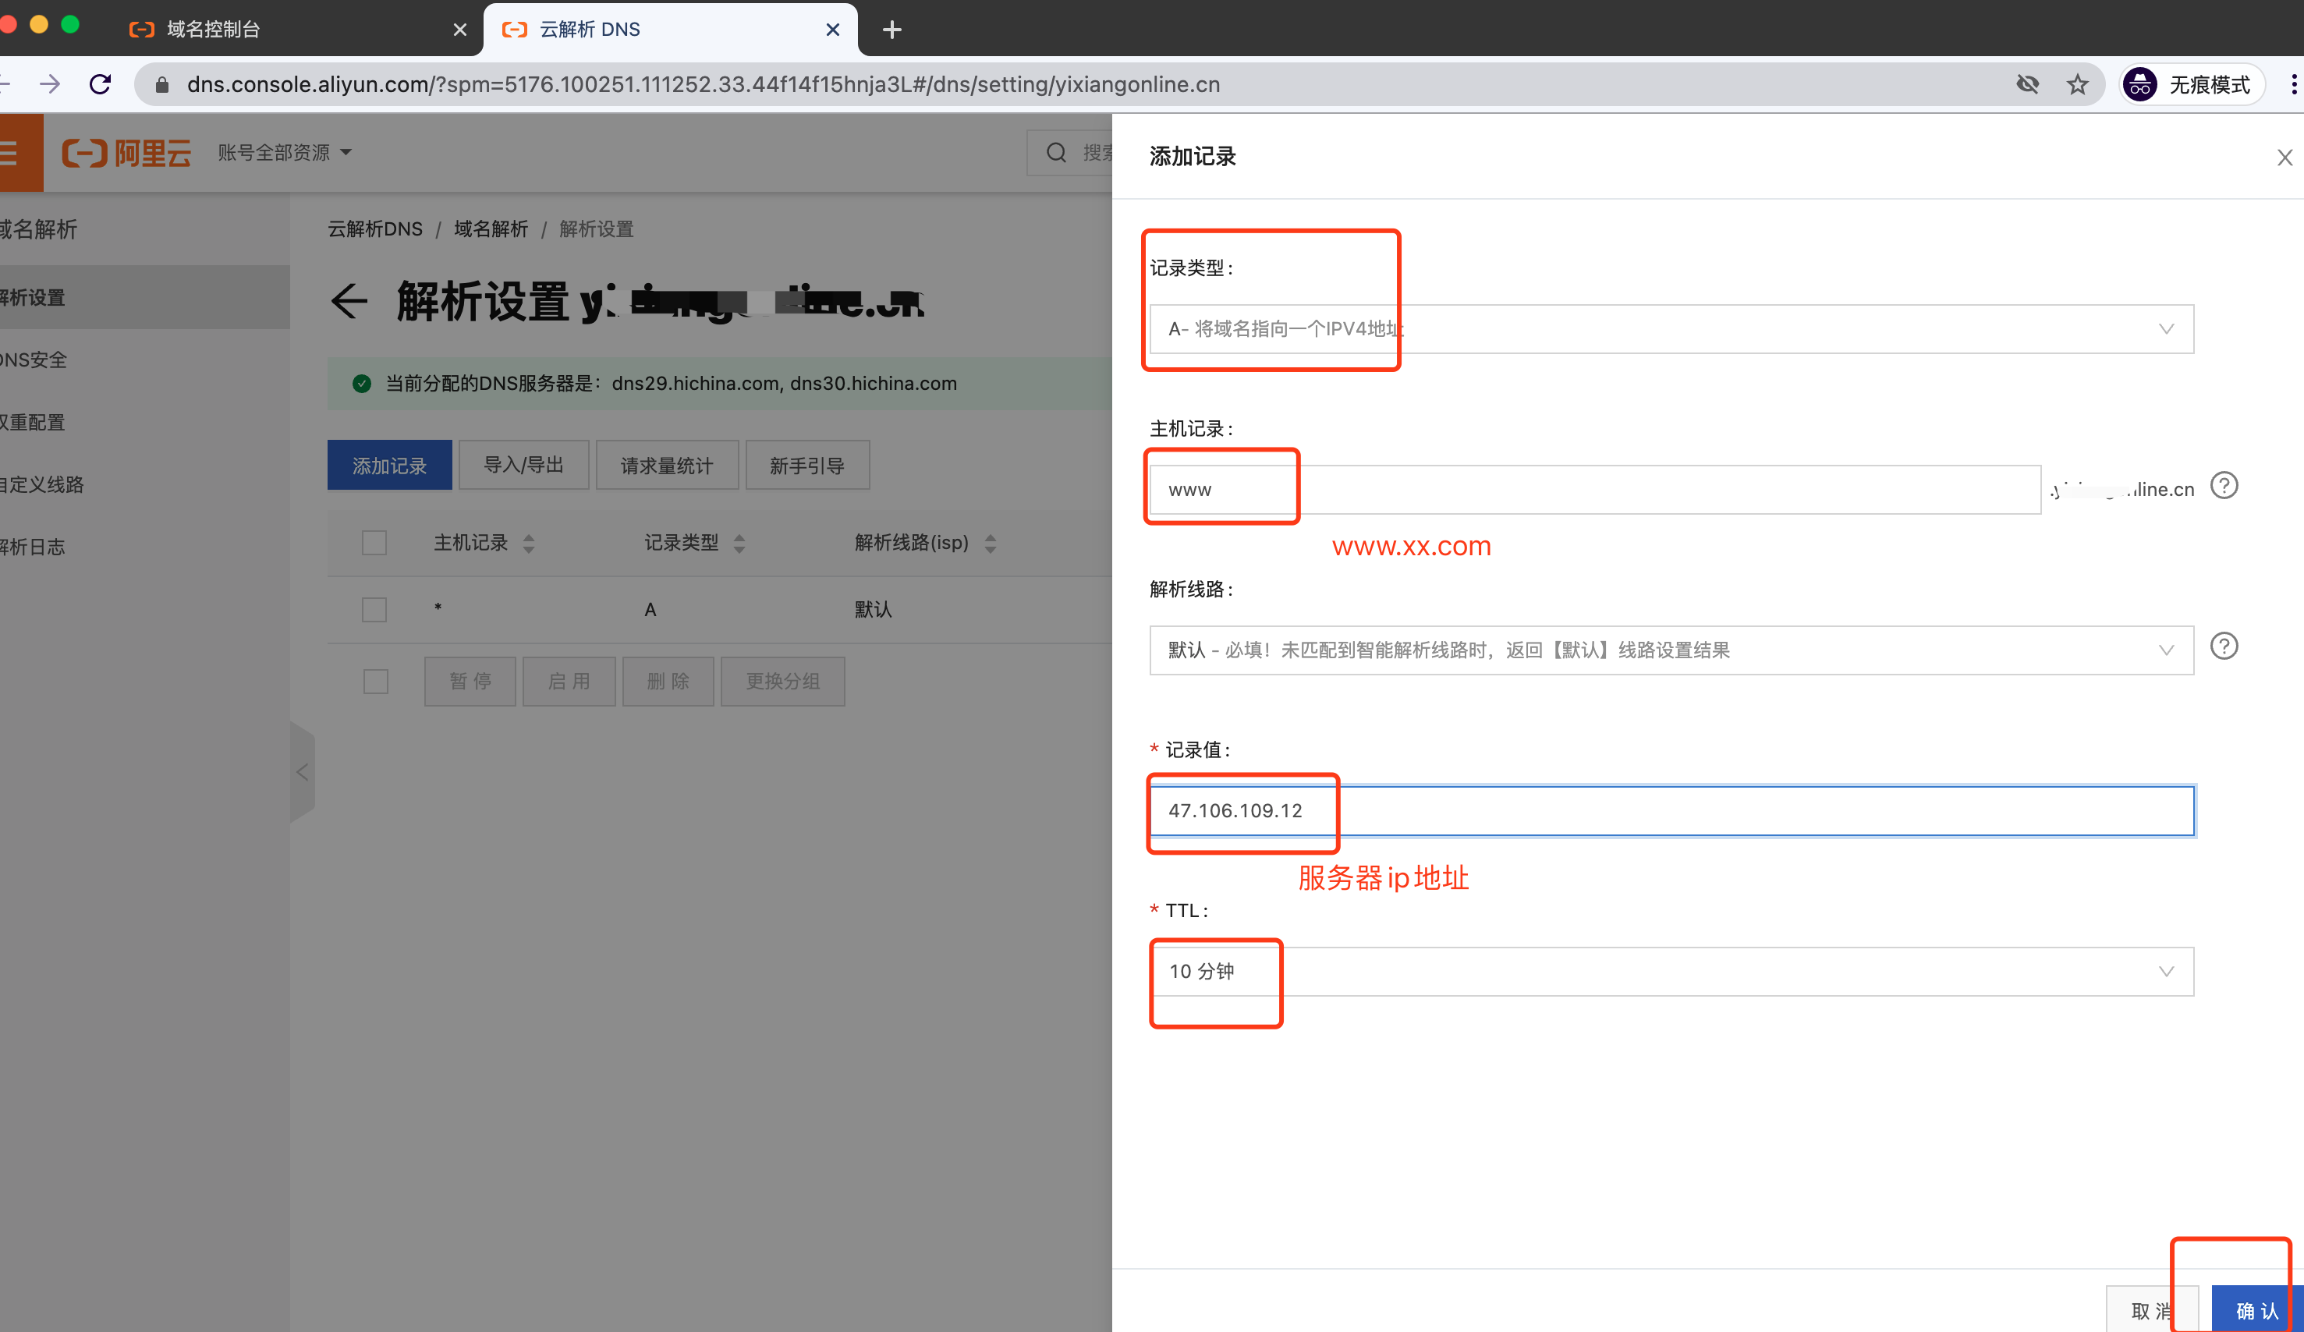Select 权重配置 in the sidebar
The image size is (2304, 1332).
point(144,423)
